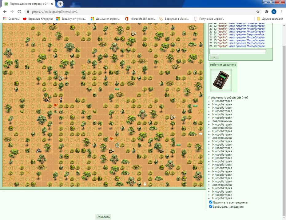Click the Обновить button
This screenshot has height=220, width=286.
click(x=103, y=217)
